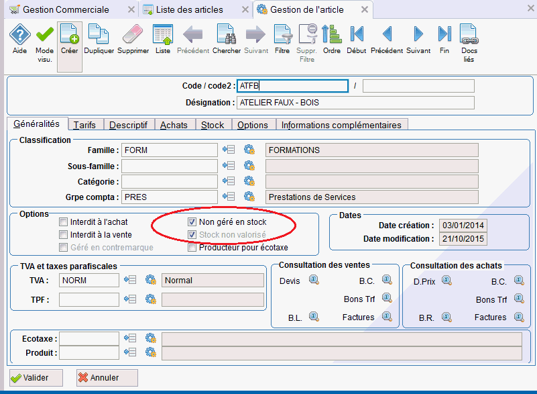This screenshot has width=537, height=394.
Task: Close the Gestion de l'article tab
Action: pos(365,9)
